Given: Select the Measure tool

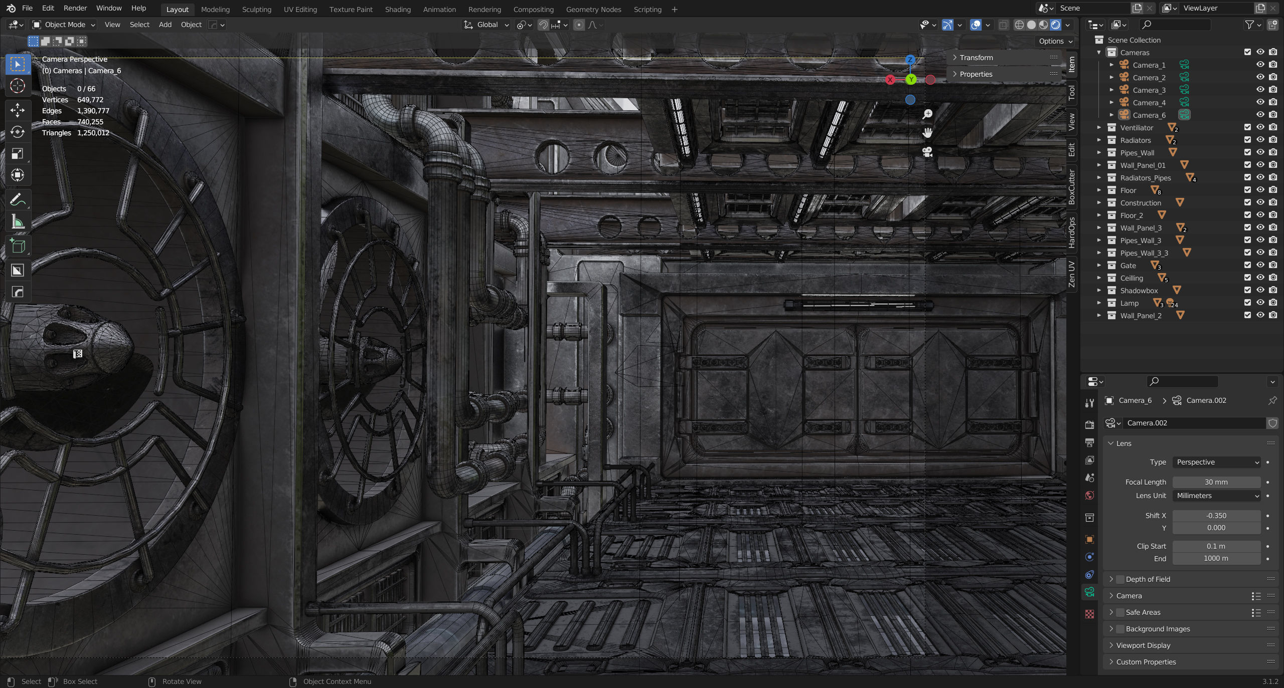Looking at the screenshot, I should coord(18,221).
